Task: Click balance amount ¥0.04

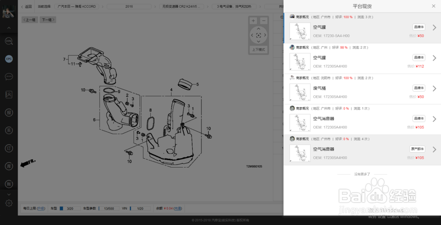Action: pos(168,208)
